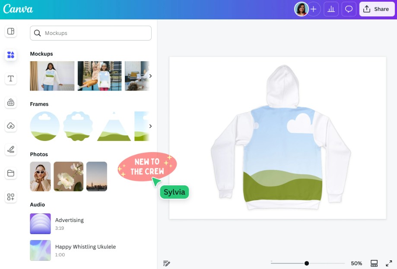Screen dimensions: 397x269
Task: Add collaborator with the plus button
Action: click(314, 9)
